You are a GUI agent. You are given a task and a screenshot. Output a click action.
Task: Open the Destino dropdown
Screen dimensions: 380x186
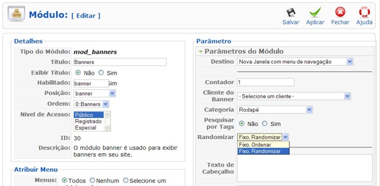295,61
